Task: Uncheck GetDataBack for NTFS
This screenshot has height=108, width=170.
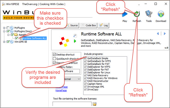Action: pyautogui.click(x=86, y=61)
